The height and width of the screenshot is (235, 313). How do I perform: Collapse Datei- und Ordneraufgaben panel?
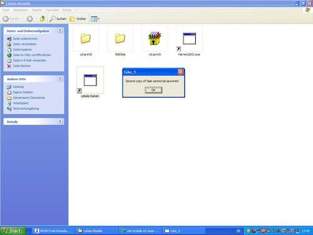60,31
